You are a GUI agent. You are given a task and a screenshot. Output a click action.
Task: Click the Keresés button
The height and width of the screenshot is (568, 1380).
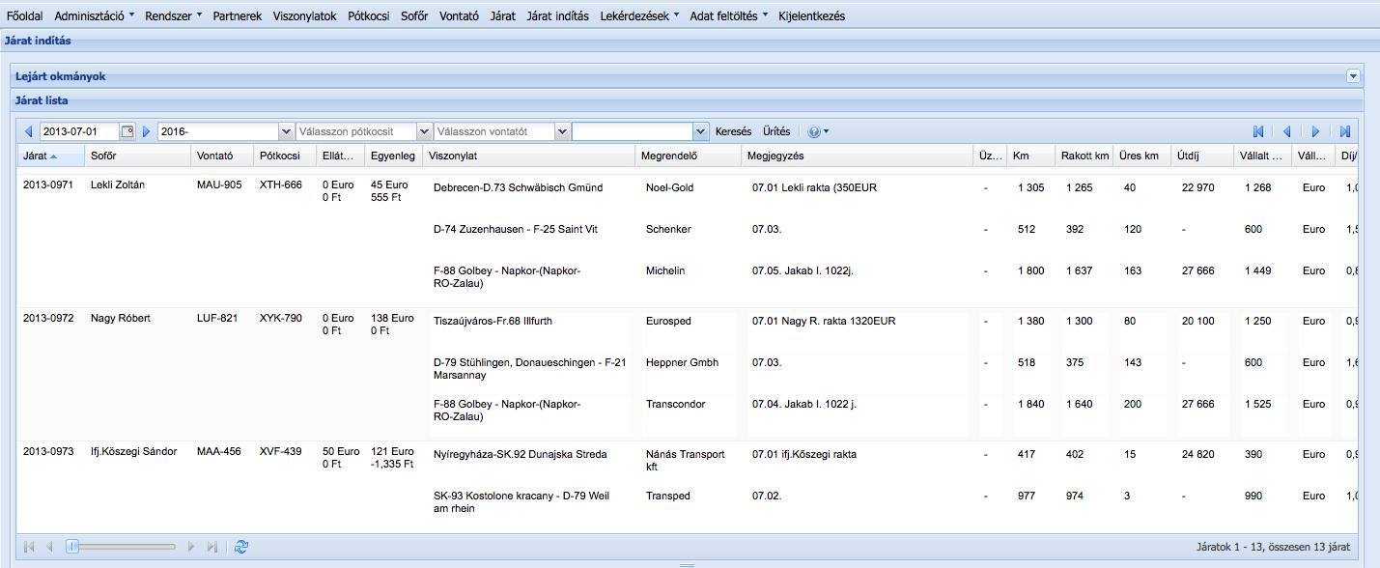(x=733, y=131)
